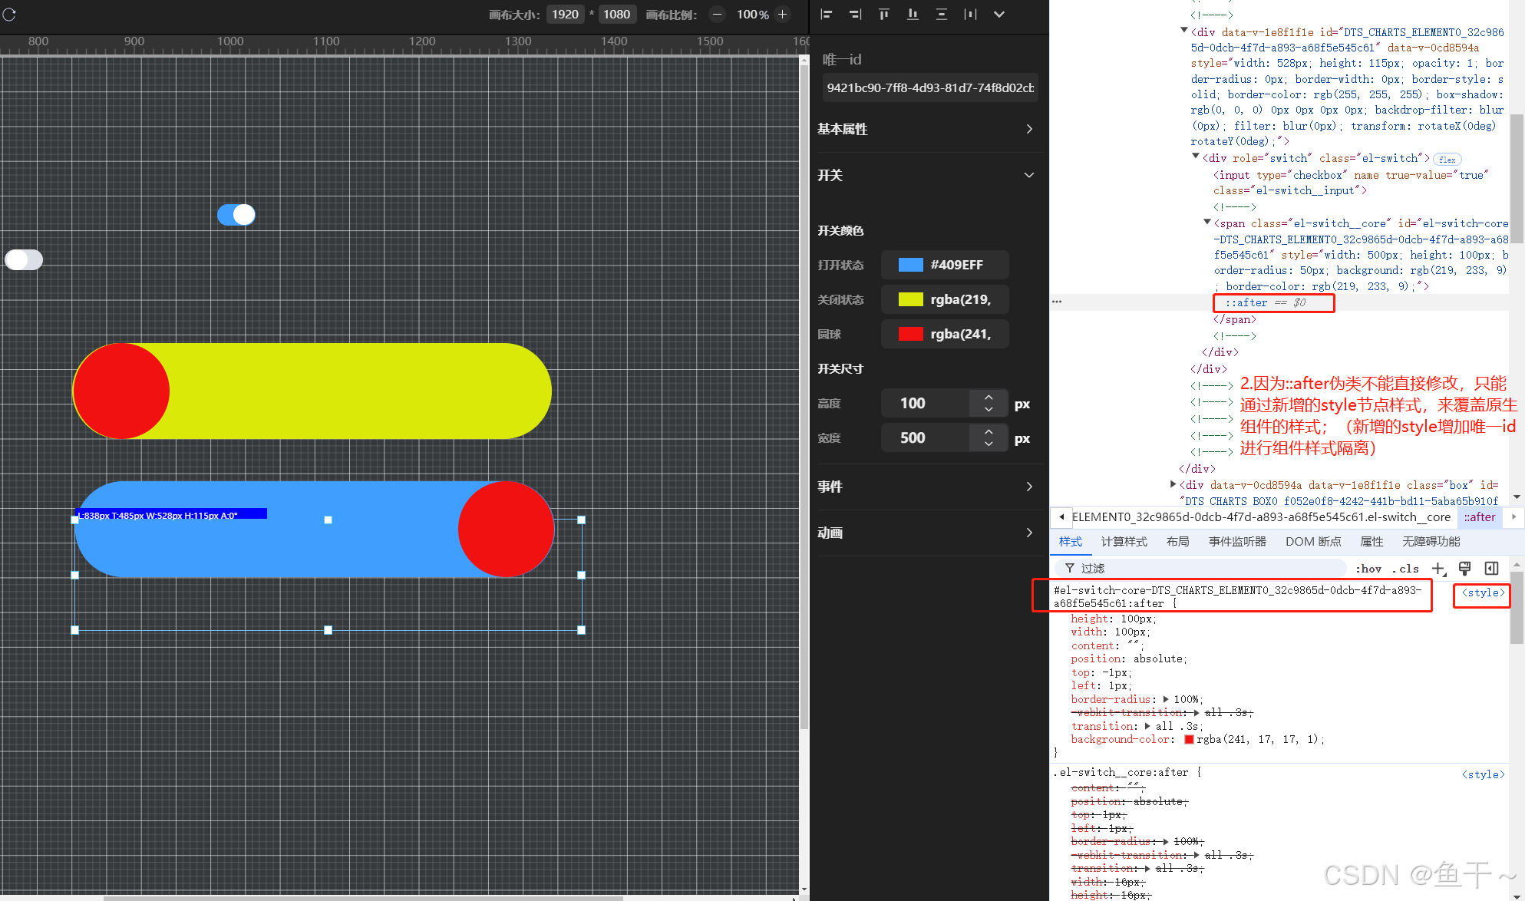Switch to the 属性 tab
The width and height of the screenshot is (1525, 901).
click(x=1372, y=542)
